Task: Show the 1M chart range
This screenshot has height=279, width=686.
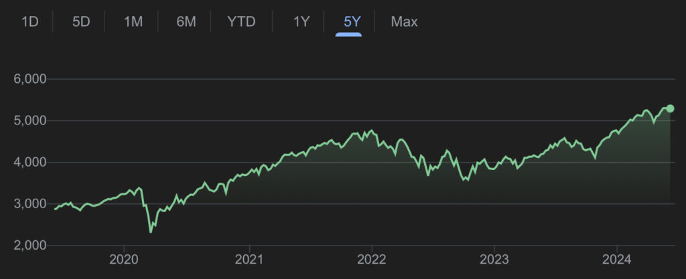Action: coord(133,21)
